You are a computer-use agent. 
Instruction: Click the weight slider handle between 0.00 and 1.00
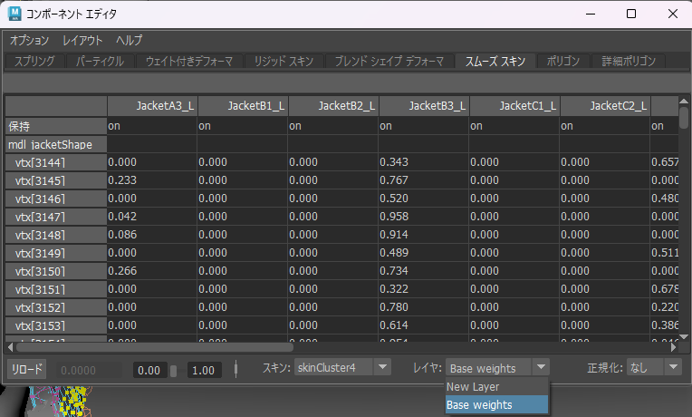click(173, 371)
